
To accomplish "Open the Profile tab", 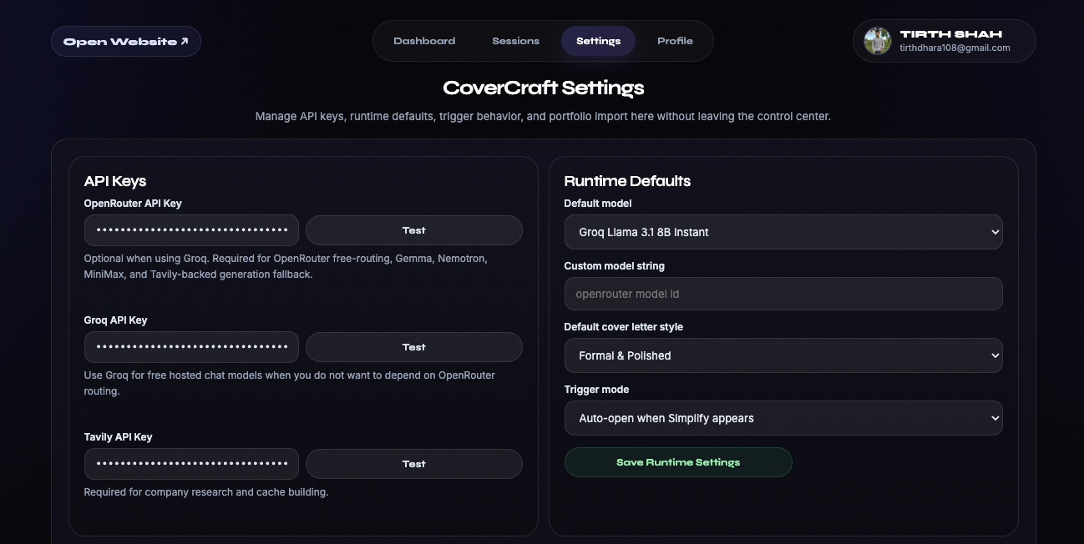I will coord(674,40).
